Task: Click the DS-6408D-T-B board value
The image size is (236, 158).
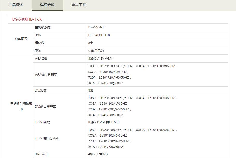Action: pyautogui.click(x=99, y=35)
